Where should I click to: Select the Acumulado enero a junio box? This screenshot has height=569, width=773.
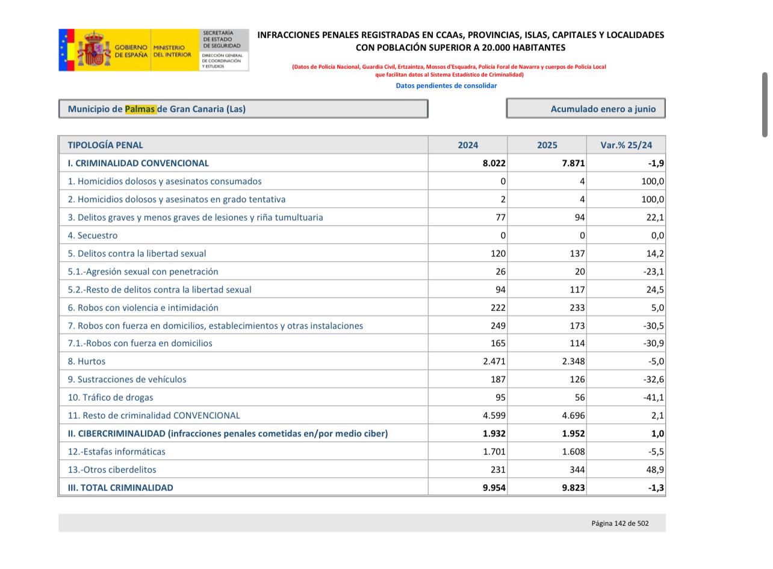(x=585, y=109)
